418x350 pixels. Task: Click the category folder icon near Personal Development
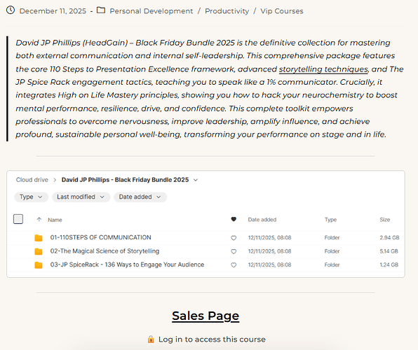click(x=101, y=10)
